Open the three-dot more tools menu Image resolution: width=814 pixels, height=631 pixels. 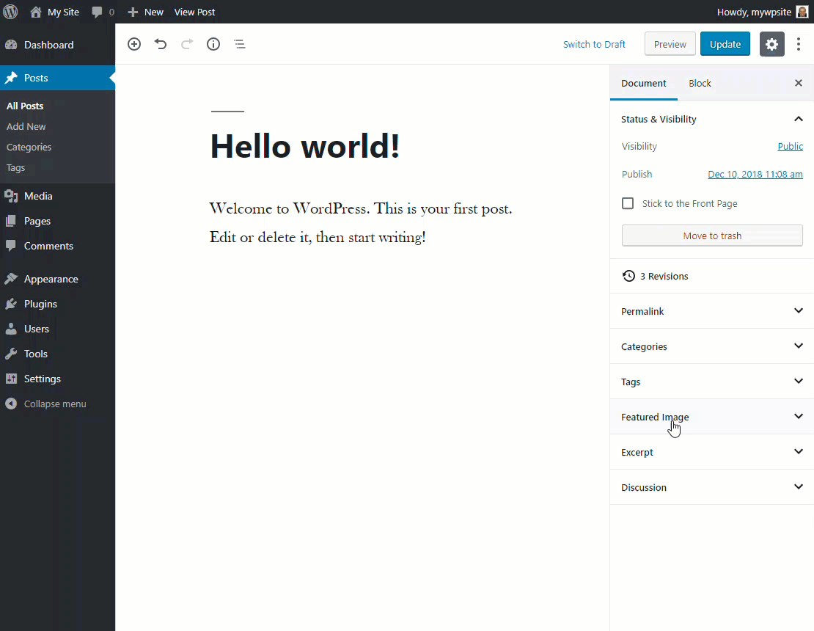tap(799, 44)
